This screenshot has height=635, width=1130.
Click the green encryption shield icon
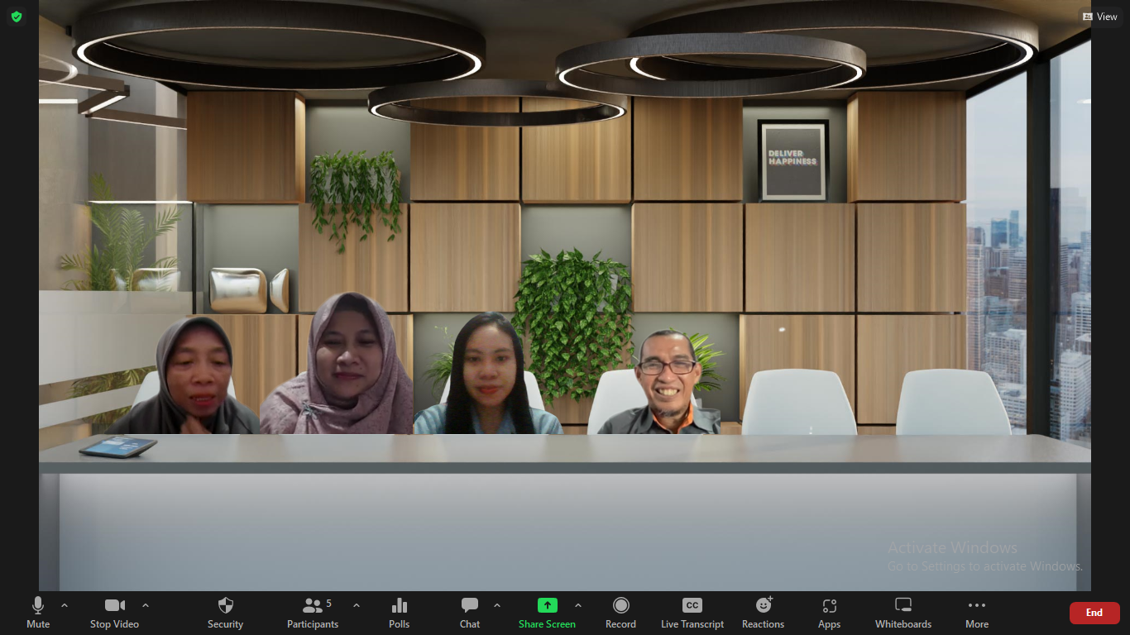click(17, 17)
